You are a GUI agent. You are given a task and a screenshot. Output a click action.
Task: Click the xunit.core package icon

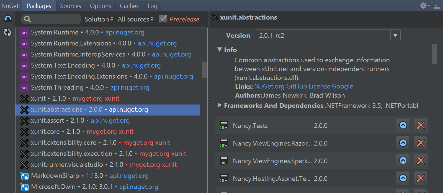tap(24, 132)
